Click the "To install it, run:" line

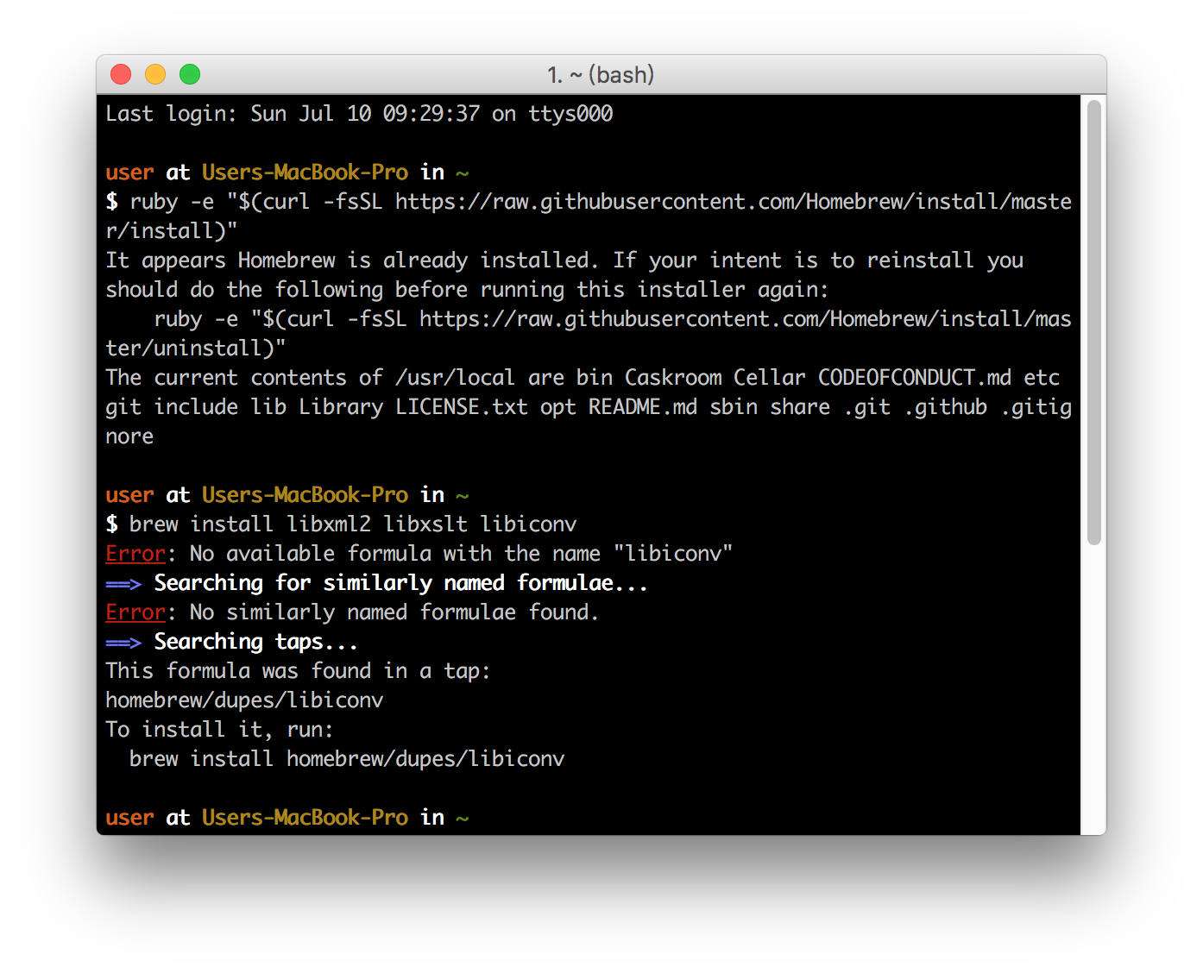219,730
